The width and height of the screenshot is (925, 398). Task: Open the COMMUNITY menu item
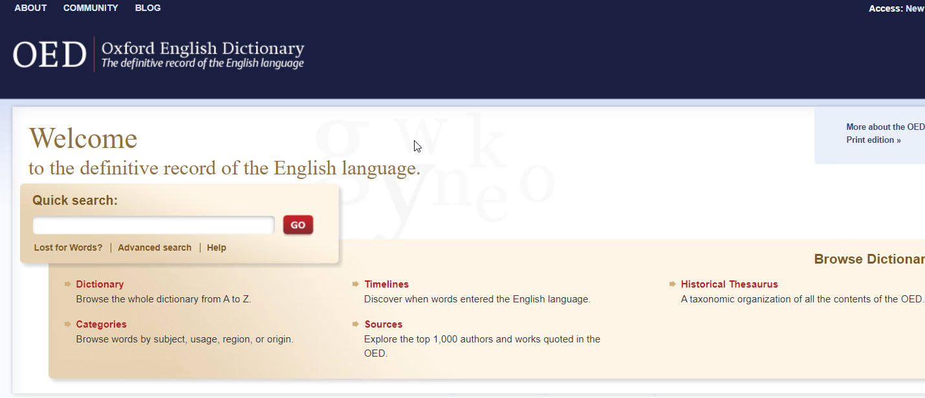pos(91,8)
